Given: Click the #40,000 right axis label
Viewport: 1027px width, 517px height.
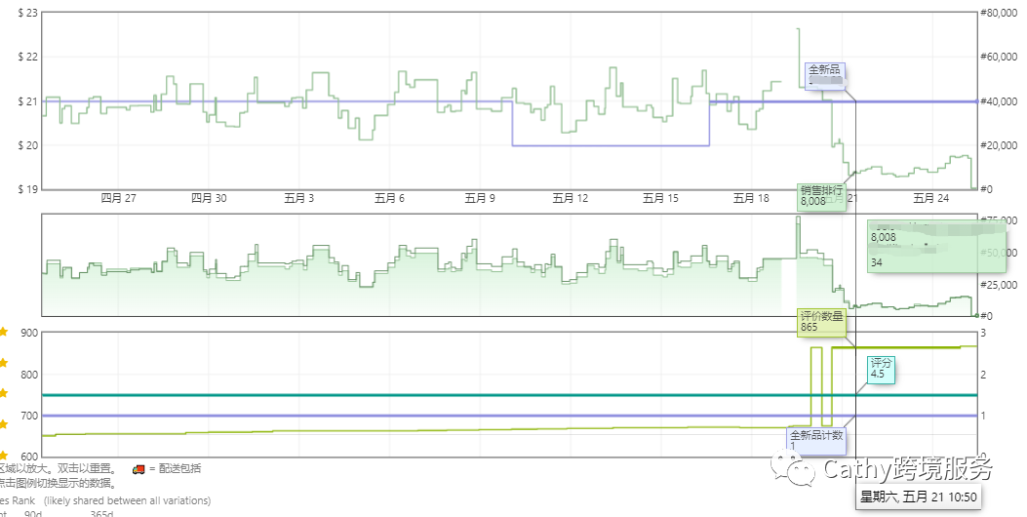Looking at the screenshot, I should coord(1002,101).
